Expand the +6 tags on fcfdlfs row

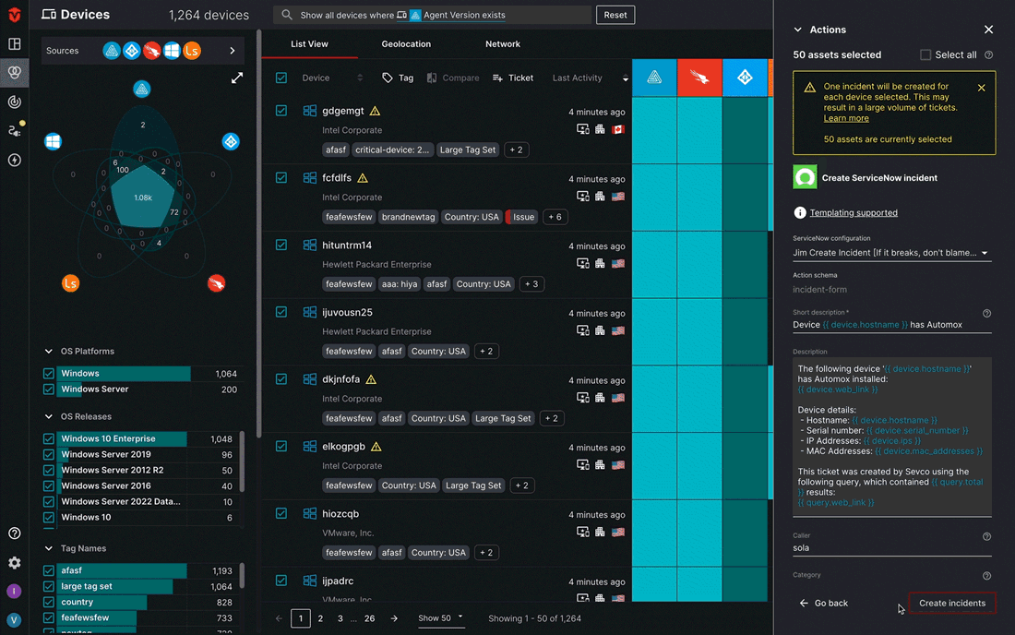(555, 217)
